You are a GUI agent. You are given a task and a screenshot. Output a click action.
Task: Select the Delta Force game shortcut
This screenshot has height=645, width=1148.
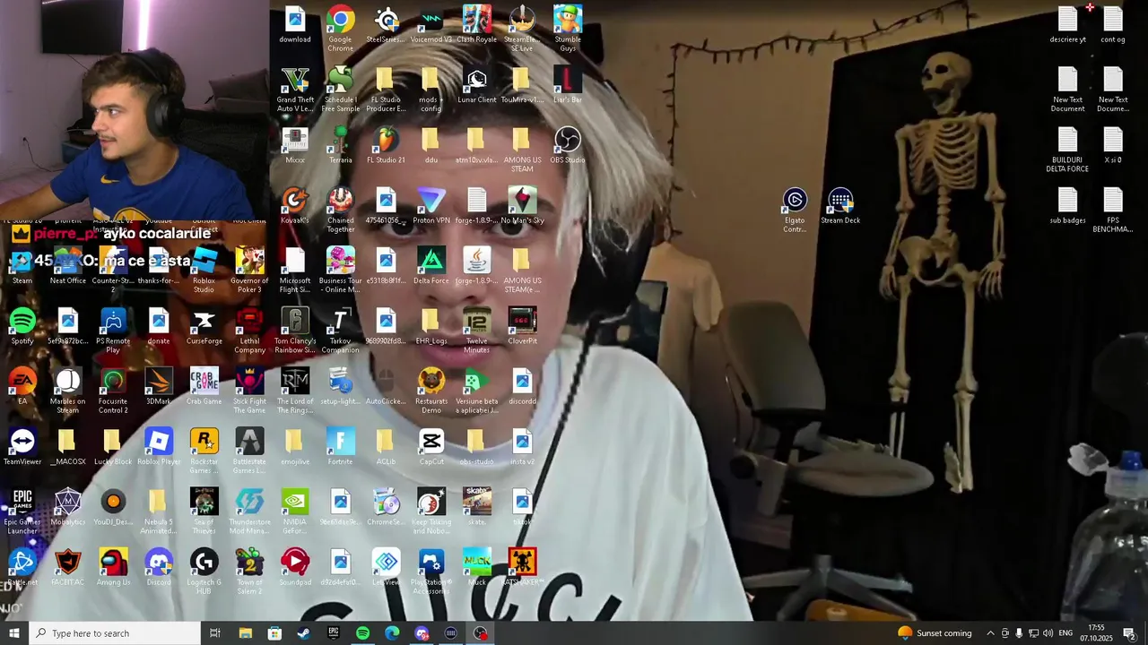pos(431,265)
